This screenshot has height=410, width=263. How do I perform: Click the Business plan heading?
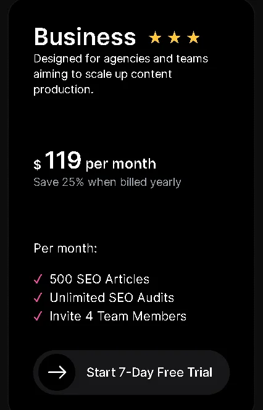coord(85,37)
